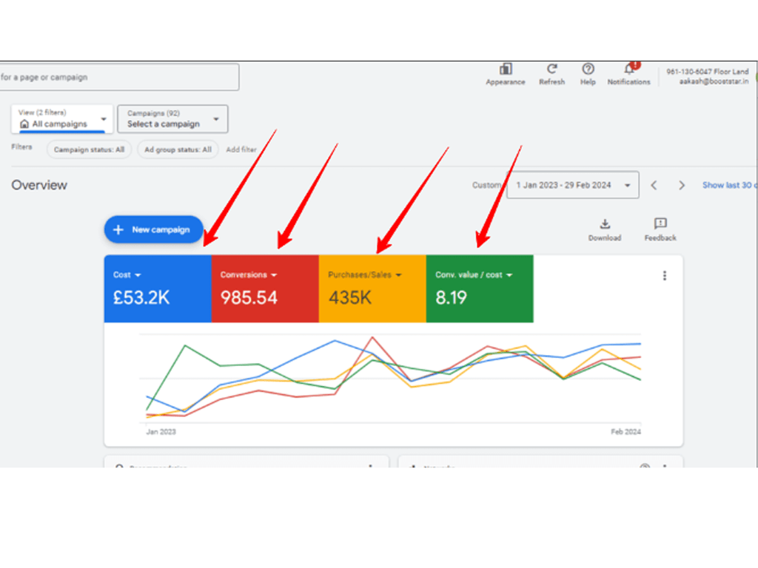
Task: Click the New campaign button
Action: (x=153, y=230)
